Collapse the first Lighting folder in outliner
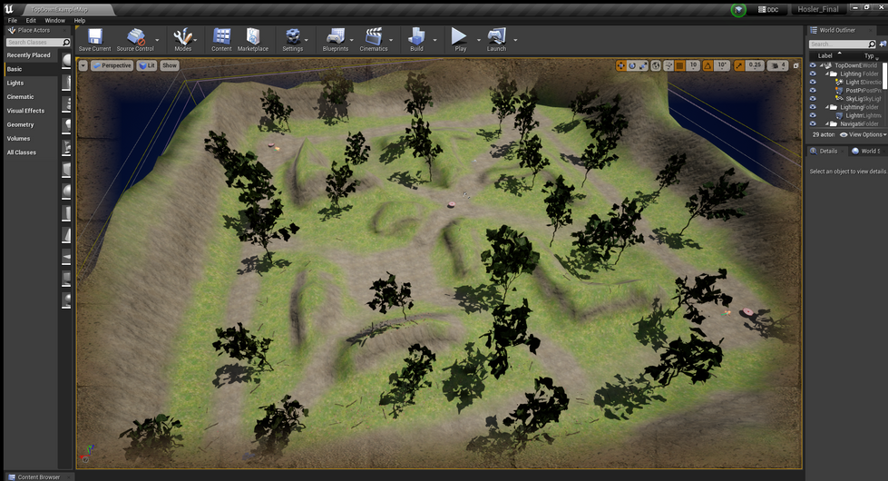This screenshot has width=888, height=481. (827, 74)
